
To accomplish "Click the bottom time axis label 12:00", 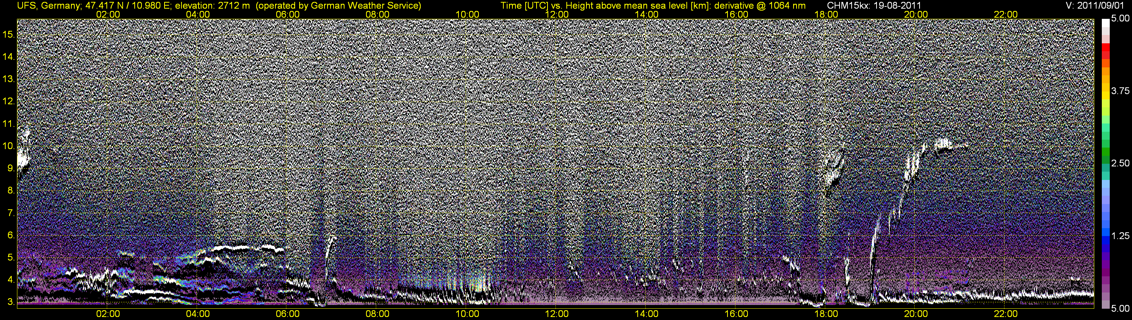I will [x=557, y=314].
